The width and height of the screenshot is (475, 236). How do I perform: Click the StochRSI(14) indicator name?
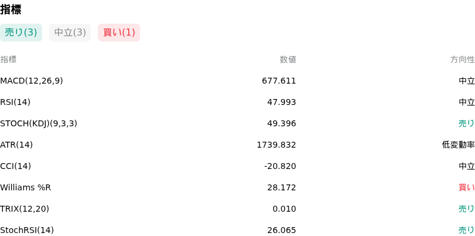[27, 230]
